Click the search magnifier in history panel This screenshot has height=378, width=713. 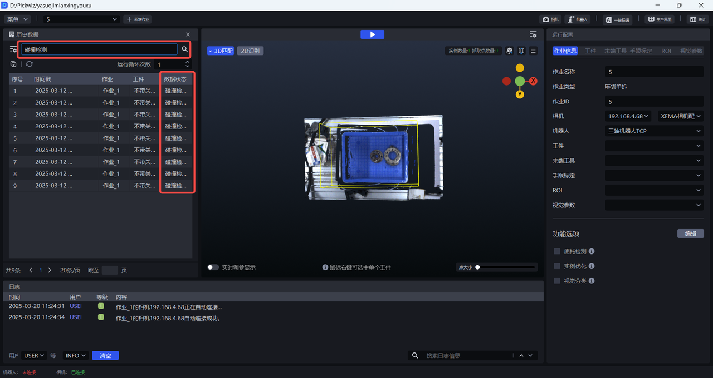(185, 49)
